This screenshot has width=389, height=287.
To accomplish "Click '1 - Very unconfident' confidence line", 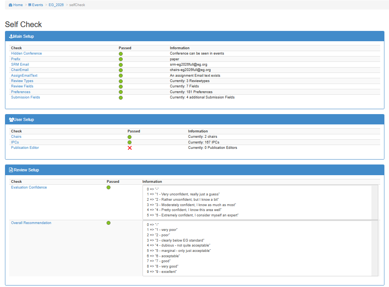I will pos(183,195).
